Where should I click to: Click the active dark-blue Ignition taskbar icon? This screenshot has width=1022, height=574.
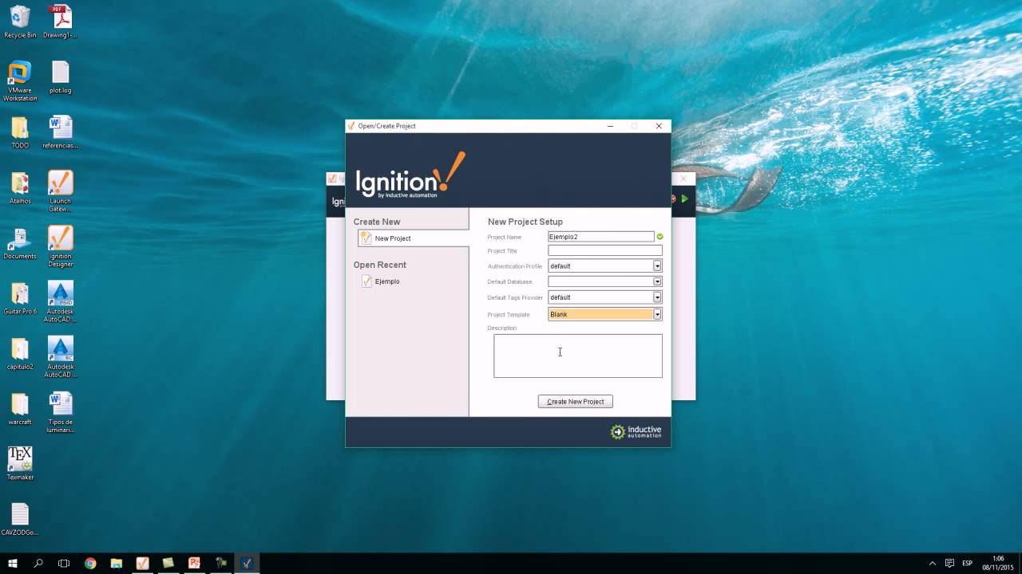pos(247,563)
